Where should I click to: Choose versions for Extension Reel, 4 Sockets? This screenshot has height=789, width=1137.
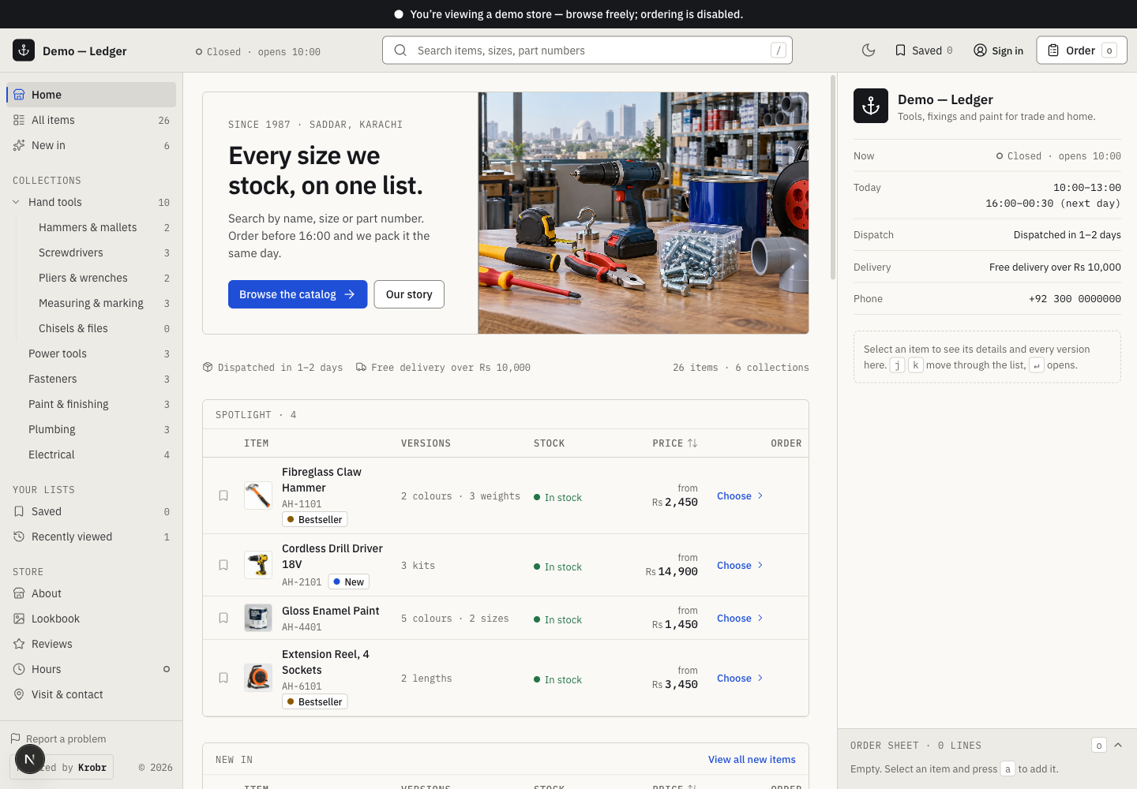pyautogui.click(x=740, y=678)
